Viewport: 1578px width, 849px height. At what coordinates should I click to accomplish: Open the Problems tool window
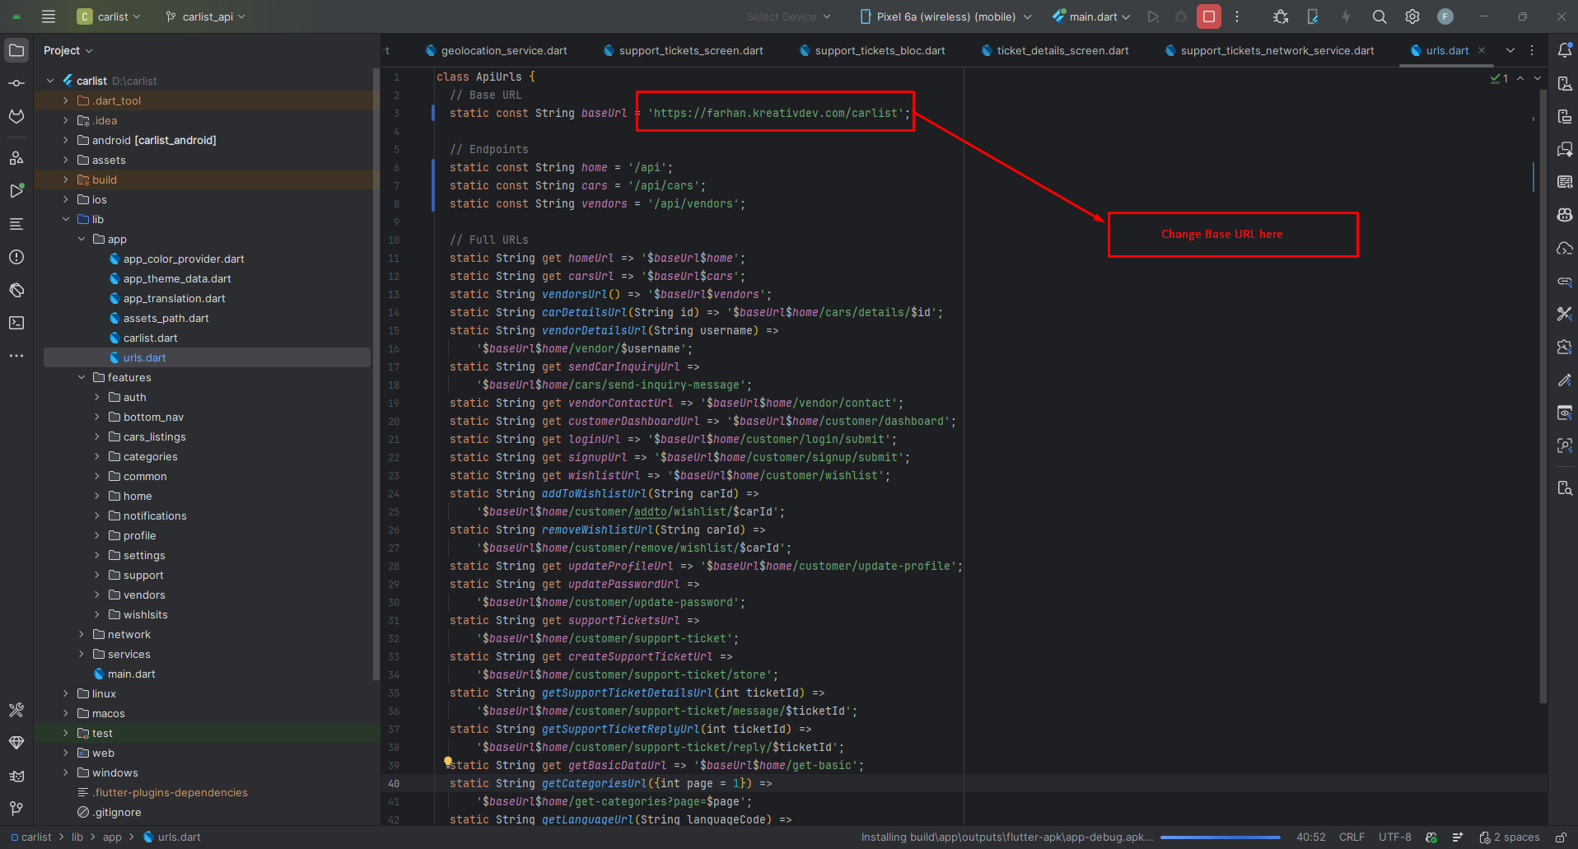point(16,257)
